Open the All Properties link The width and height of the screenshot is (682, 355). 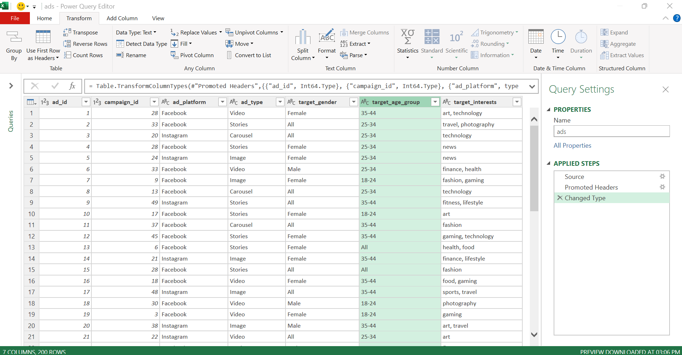pos(572,146)
